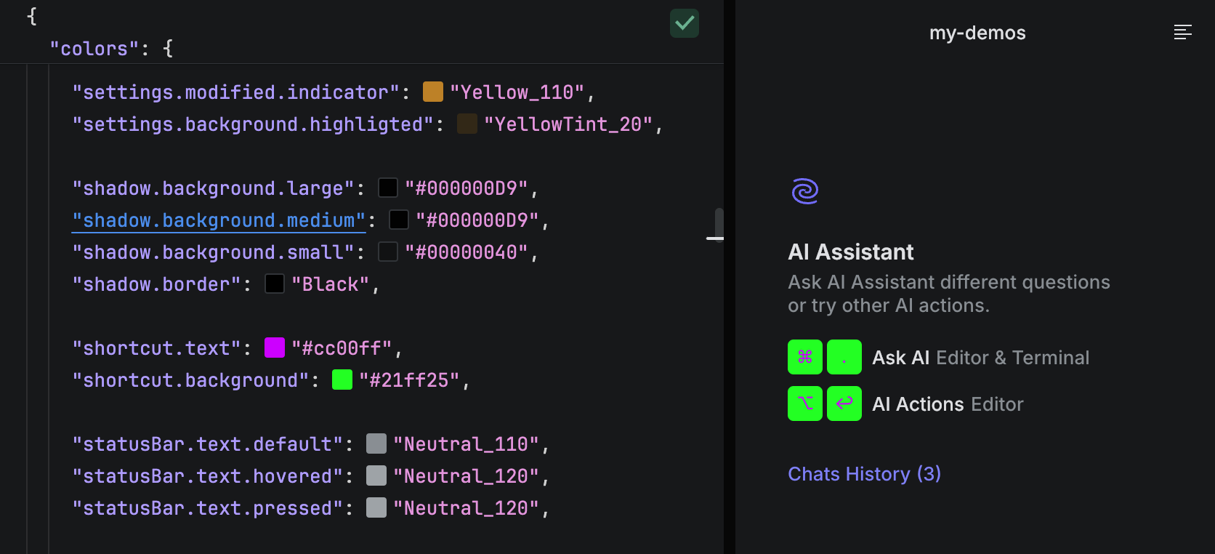1215x554 pixels.
Task: Click the color swatch beside Yellow_110
Action: [432, 92]
